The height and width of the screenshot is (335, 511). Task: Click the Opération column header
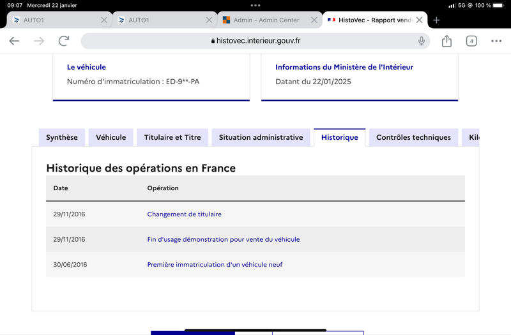click(x=163, y=188)
